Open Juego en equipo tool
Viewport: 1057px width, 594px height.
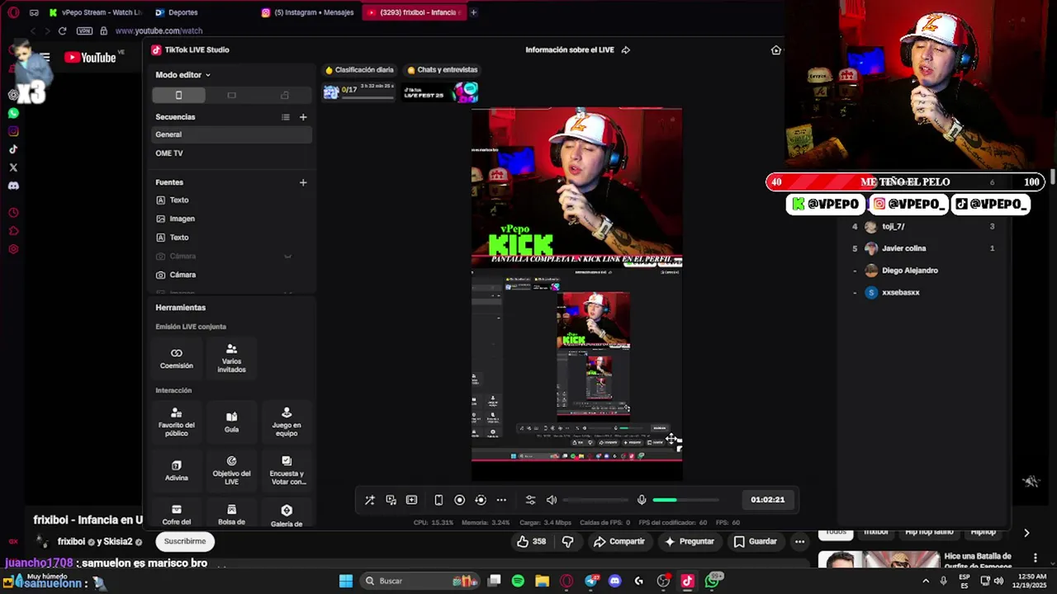(x=287, y=422)
